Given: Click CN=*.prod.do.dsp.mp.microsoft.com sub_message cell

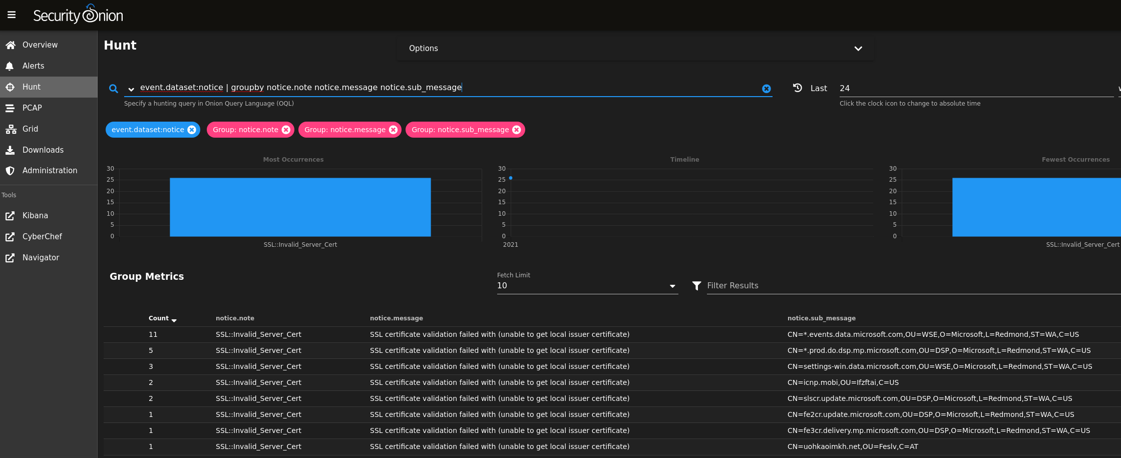Looking at the screenshot, I should click(x=939, y=350).
